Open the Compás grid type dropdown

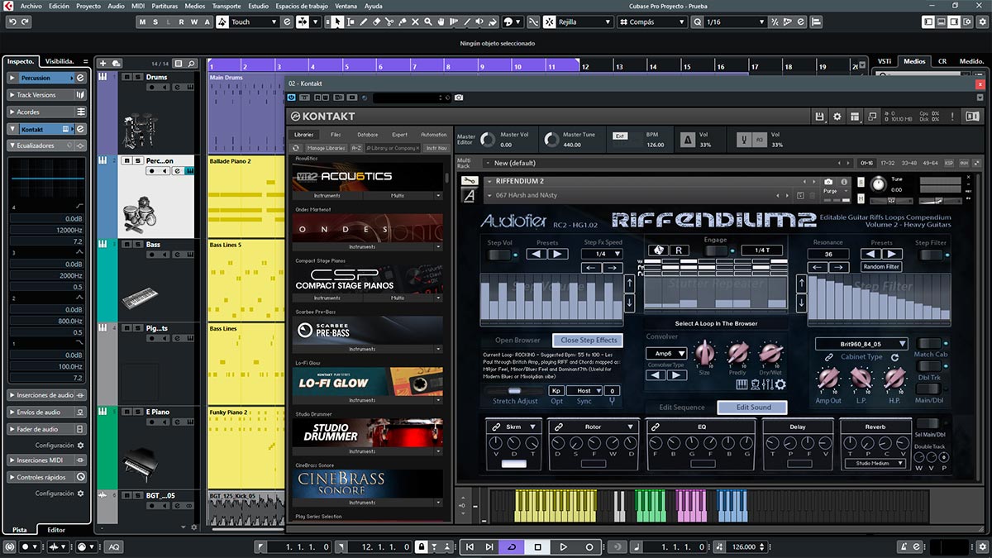pyautogui.click(x=651, y=21)
